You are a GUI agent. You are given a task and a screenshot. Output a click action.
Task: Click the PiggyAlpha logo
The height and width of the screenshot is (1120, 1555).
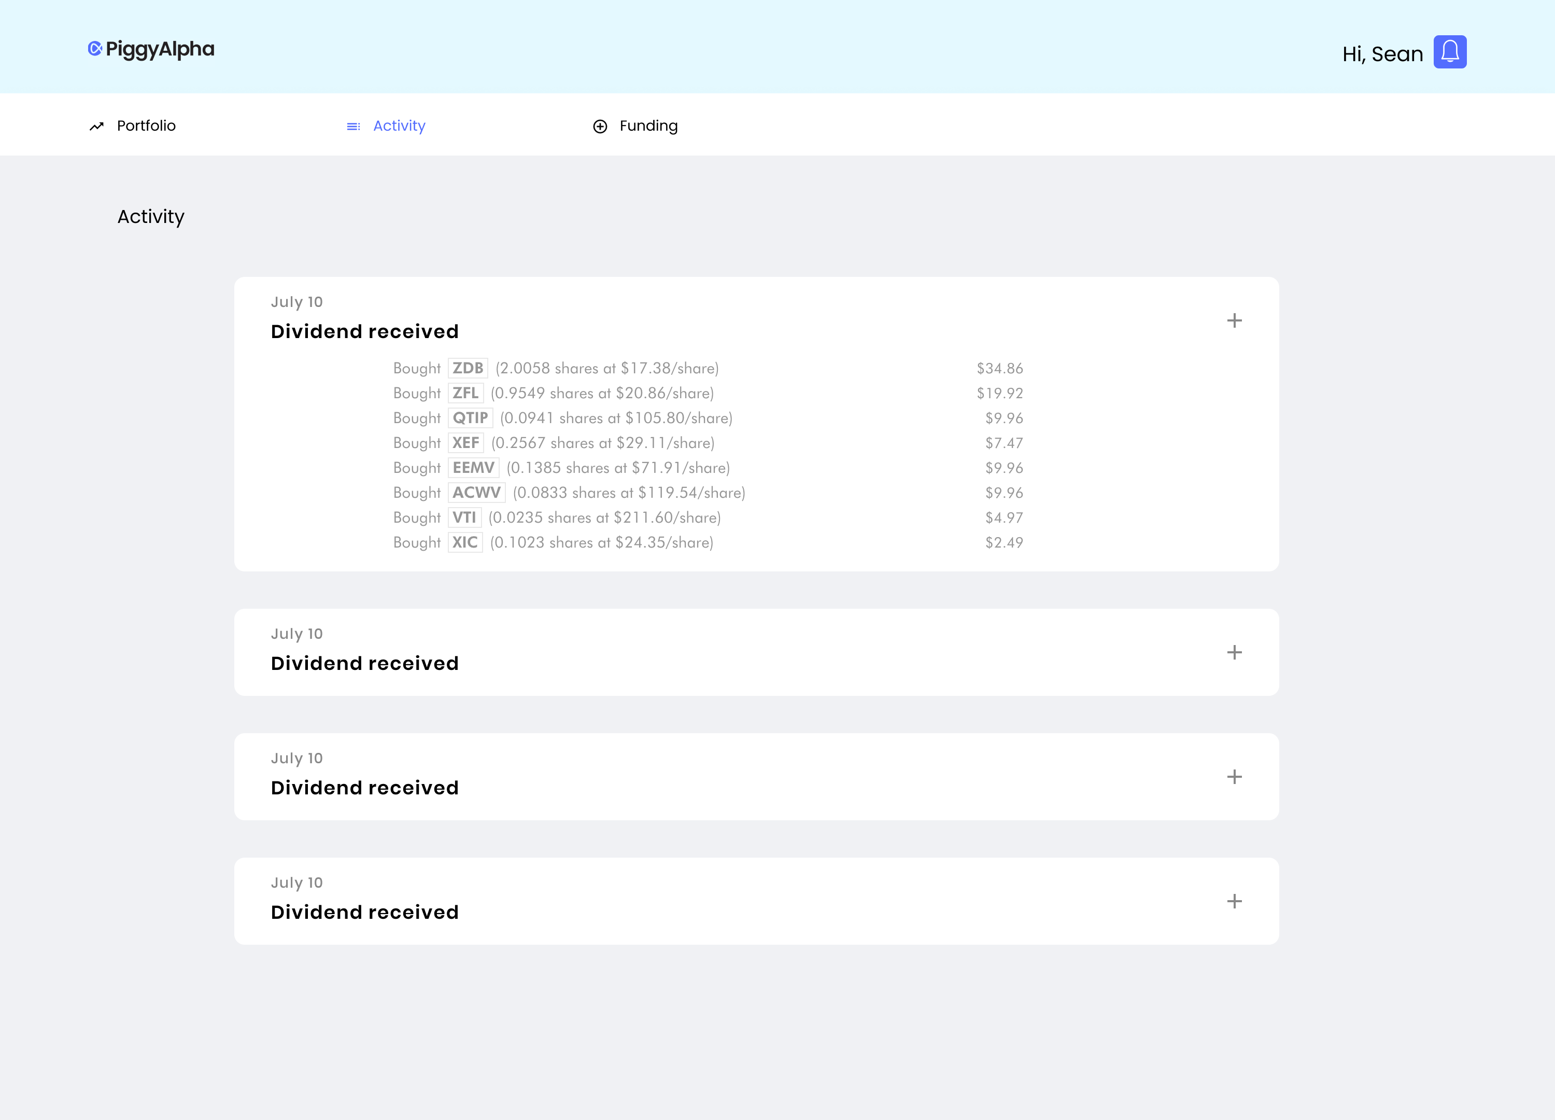coord(151,49)
